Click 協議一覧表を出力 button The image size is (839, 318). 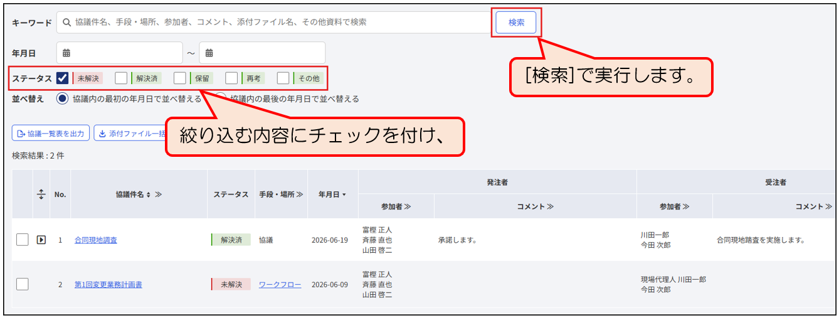(x=50, y=134)
